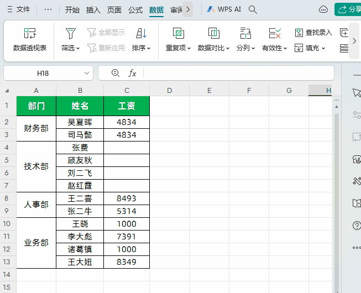Select column A header
361x293 pixels.
click(x=36, y=91)
